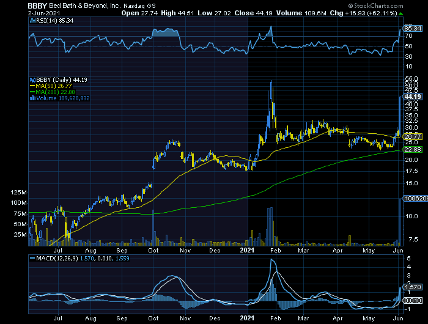Click the 15.0 price axis label
Image resolution: width=428 pixels, height=324 pixels.
tap(411, 183)
